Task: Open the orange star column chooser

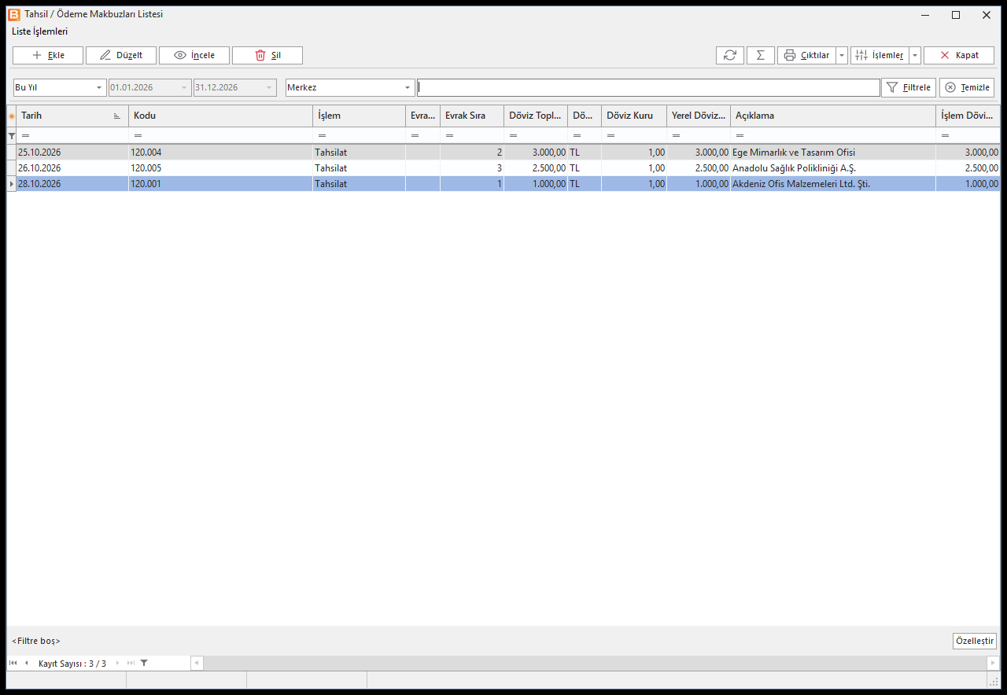Action: point(11,116)
